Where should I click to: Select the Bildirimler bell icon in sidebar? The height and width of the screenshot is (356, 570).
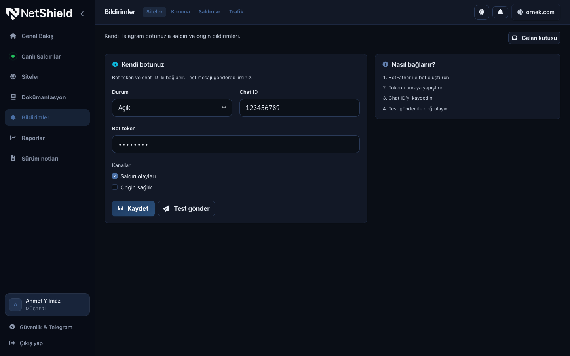coord(13,117)
